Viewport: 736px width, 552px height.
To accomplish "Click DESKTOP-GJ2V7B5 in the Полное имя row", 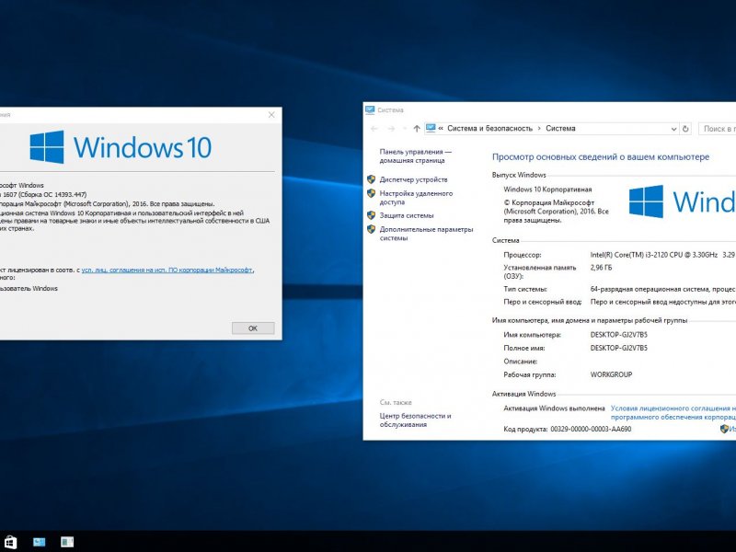I will coord(618,348).
